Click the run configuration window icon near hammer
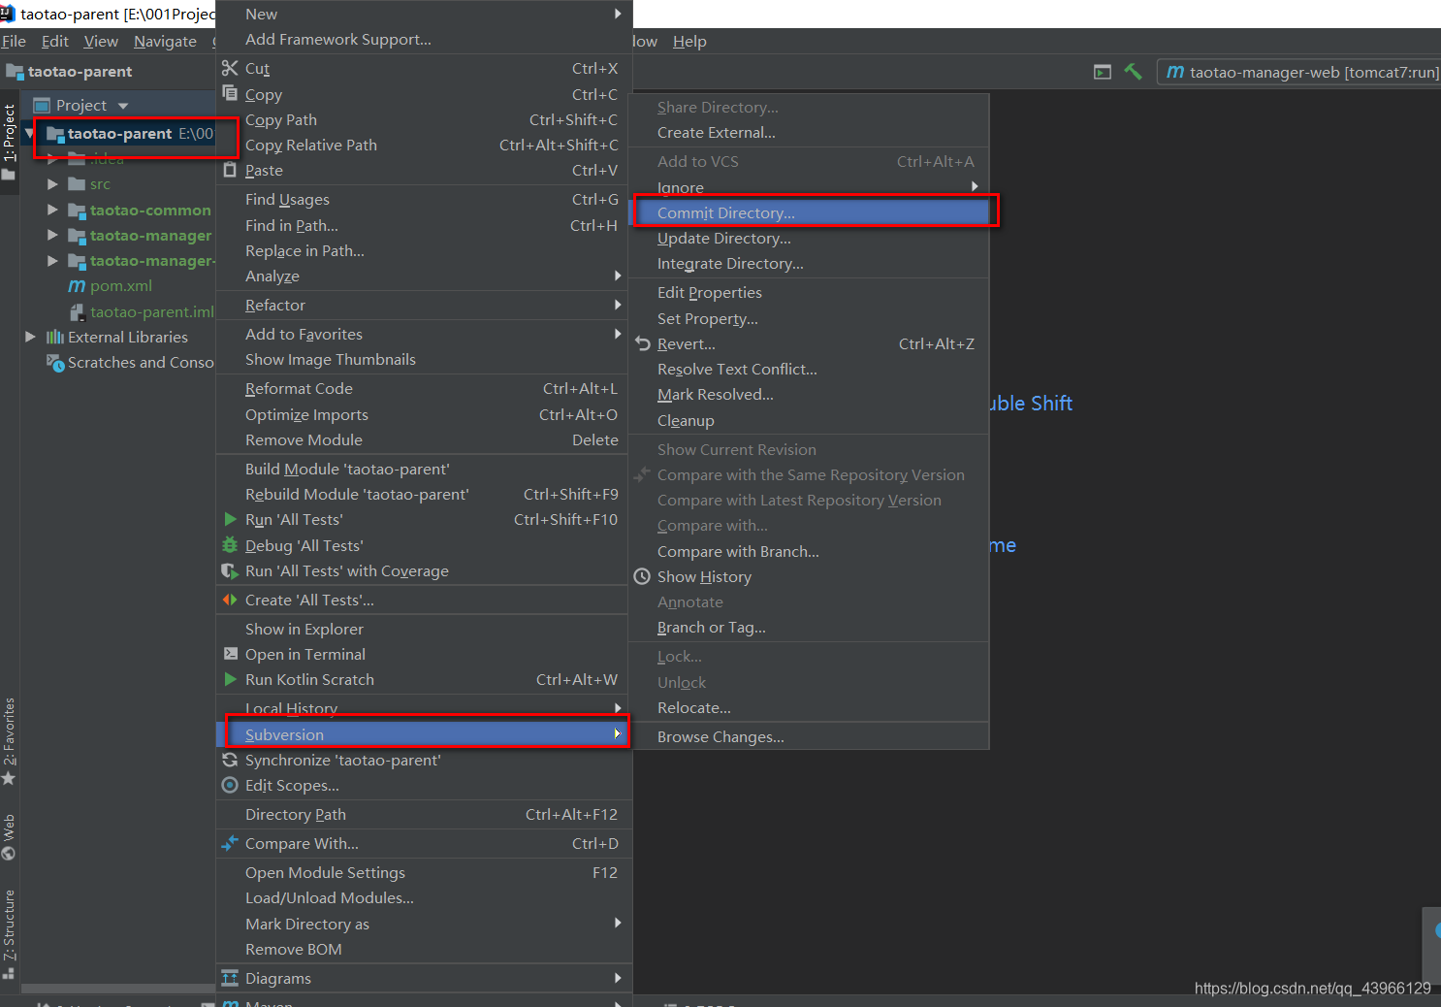 [1103, 72]
